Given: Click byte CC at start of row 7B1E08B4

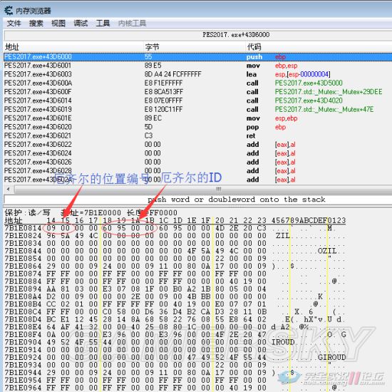Looking at the screenshot, I should 51,304.
